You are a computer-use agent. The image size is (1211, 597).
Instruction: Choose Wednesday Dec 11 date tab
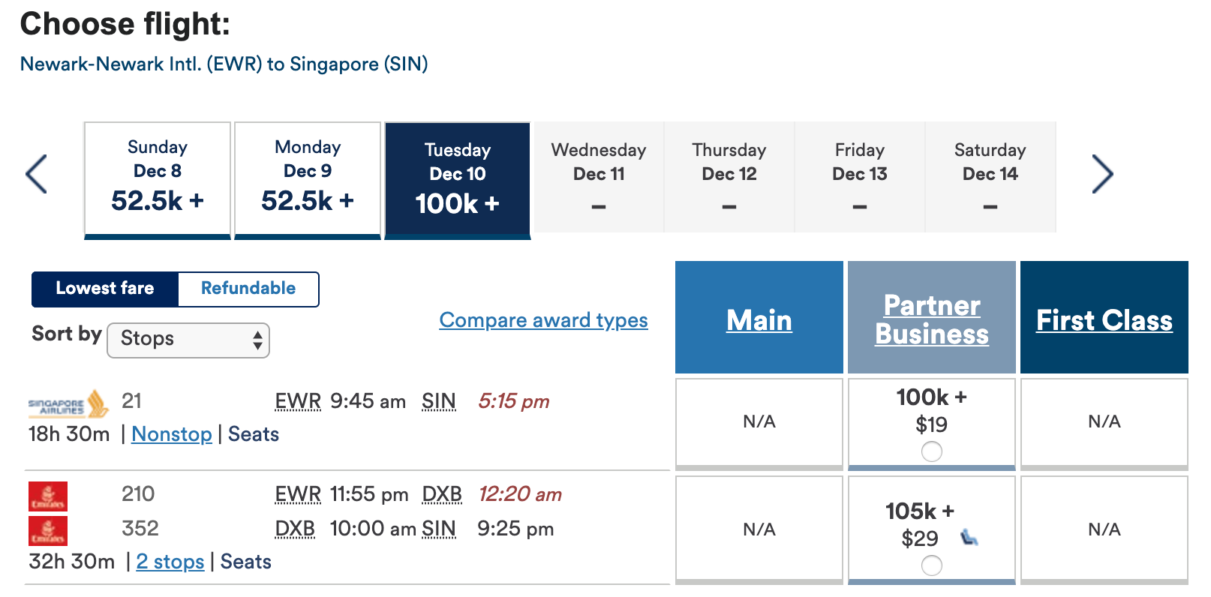point(599,177)
